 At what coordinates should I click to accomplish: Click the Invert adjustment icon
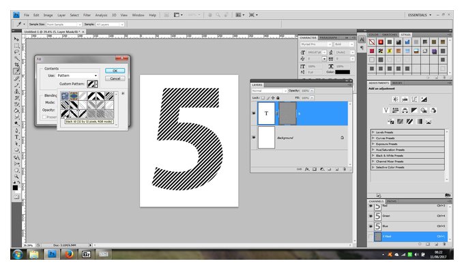point(390,121)
